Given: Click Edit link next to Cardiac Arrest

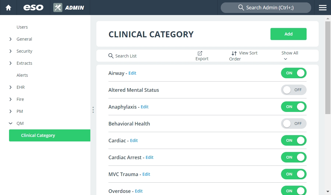Looking at the screenshot, I should [x=149, y=157].
